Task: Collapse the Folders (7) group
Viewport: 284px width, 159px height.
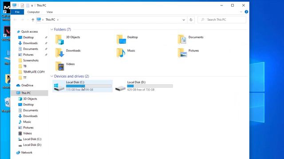Action: coord(52,30)
